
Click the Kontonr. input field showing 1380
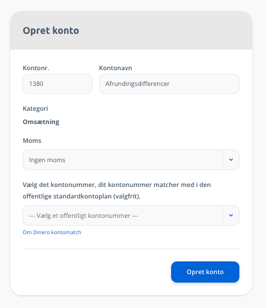pyautogui.click(x=57, y=84)
